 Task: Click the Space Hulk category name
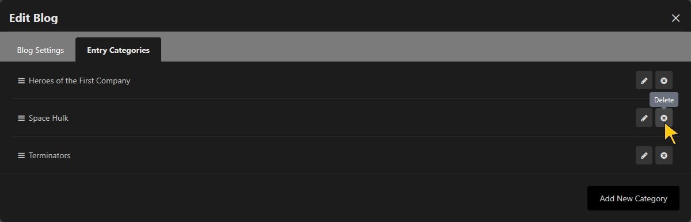pos(48,118)
